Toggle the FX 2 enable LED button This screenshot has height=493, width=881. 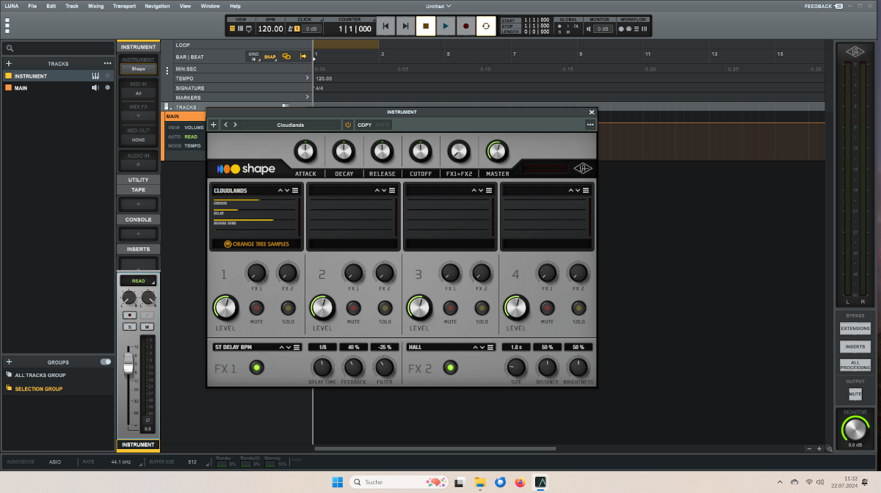point(451,368)
